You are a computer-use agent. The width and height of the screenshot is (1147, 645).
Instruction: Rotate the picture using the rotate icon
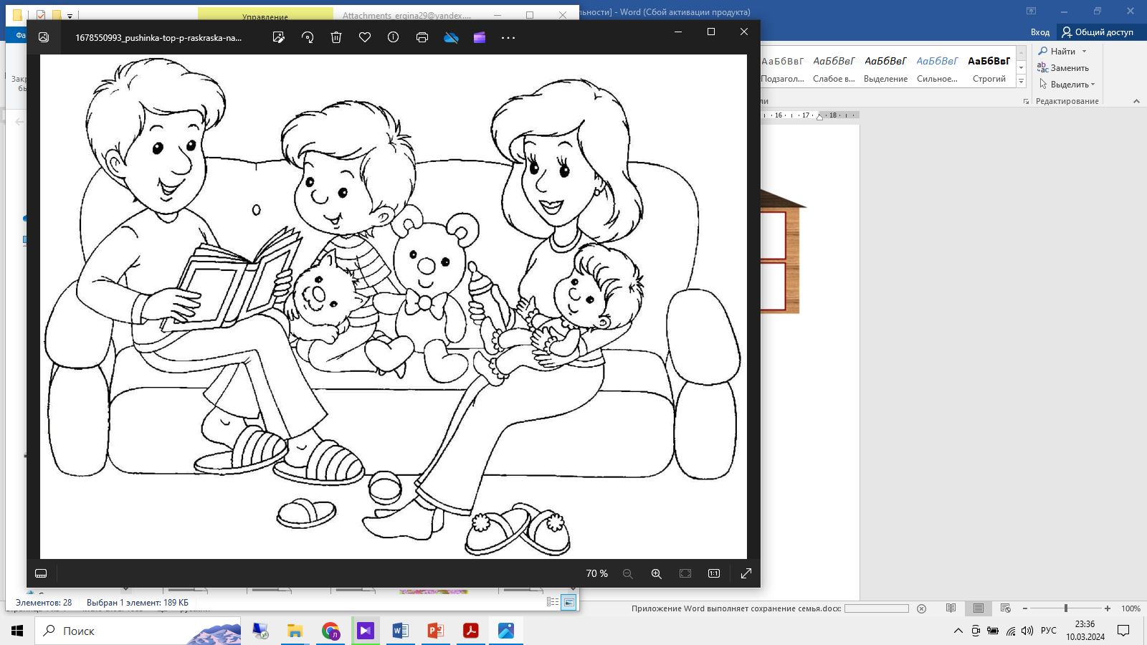(308, 37)
